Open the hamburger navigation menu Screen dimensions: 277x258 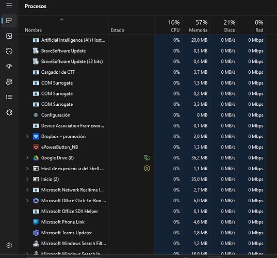coord(9,5)
